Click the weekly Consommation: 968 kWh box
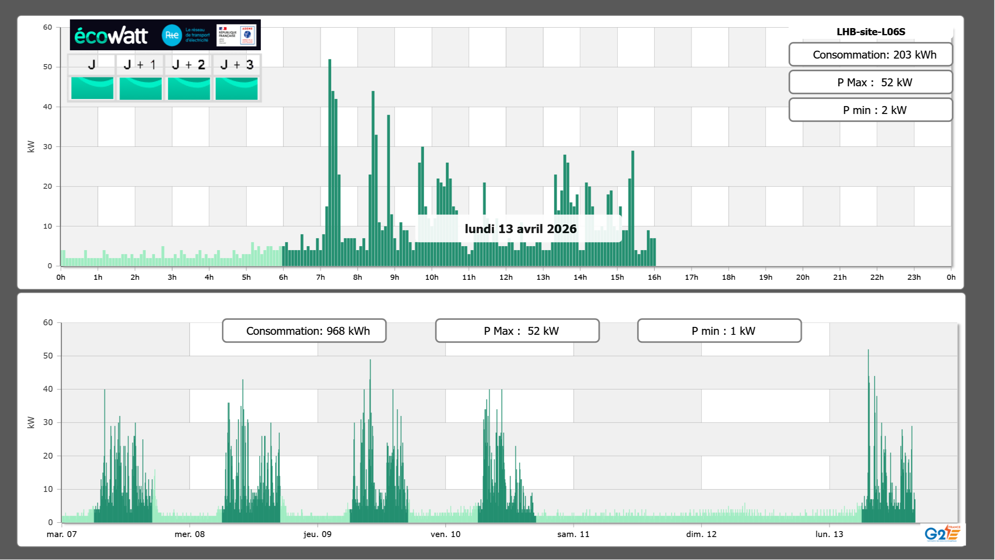Viewport: 995px width, 560px height. [x=304, y=331]
